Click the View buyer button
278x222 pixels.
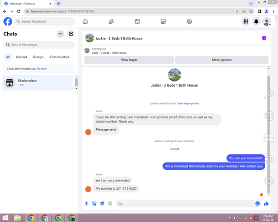129,60
